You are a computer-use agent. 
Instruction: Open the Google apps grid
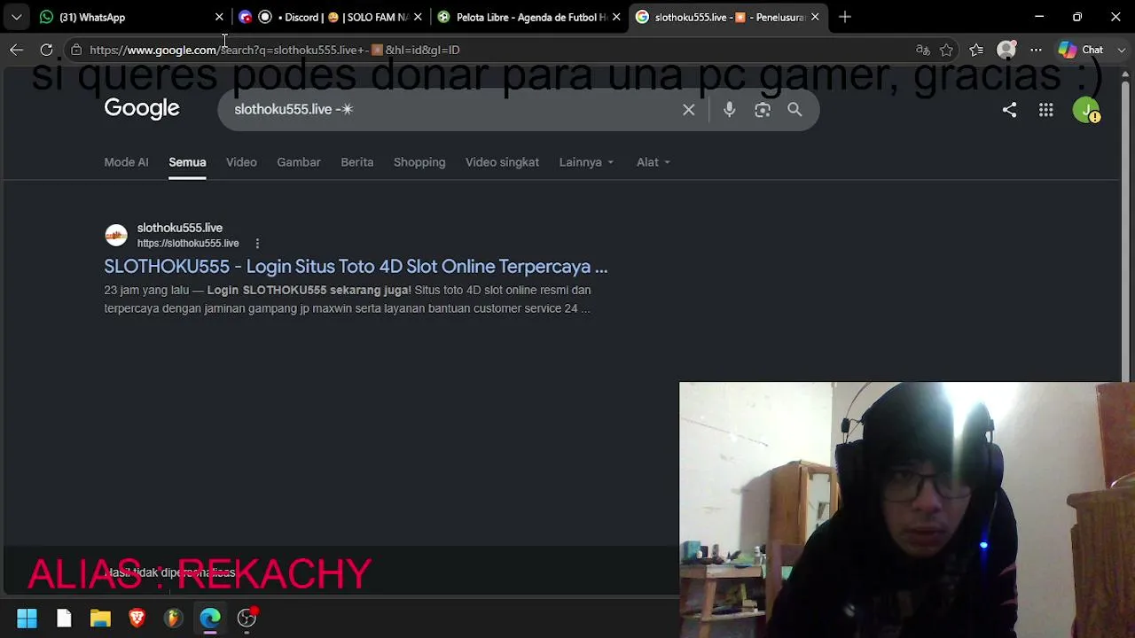point(1046,110)
